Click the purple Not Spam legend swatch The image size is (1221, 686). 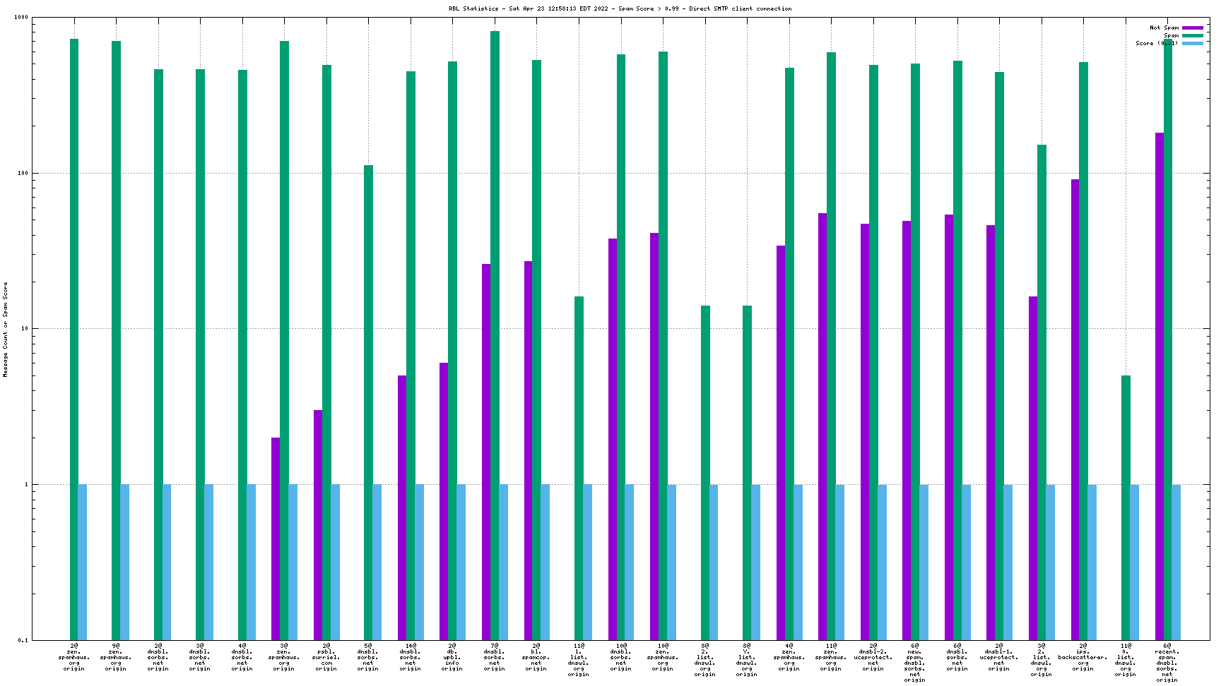[1192, 28]
